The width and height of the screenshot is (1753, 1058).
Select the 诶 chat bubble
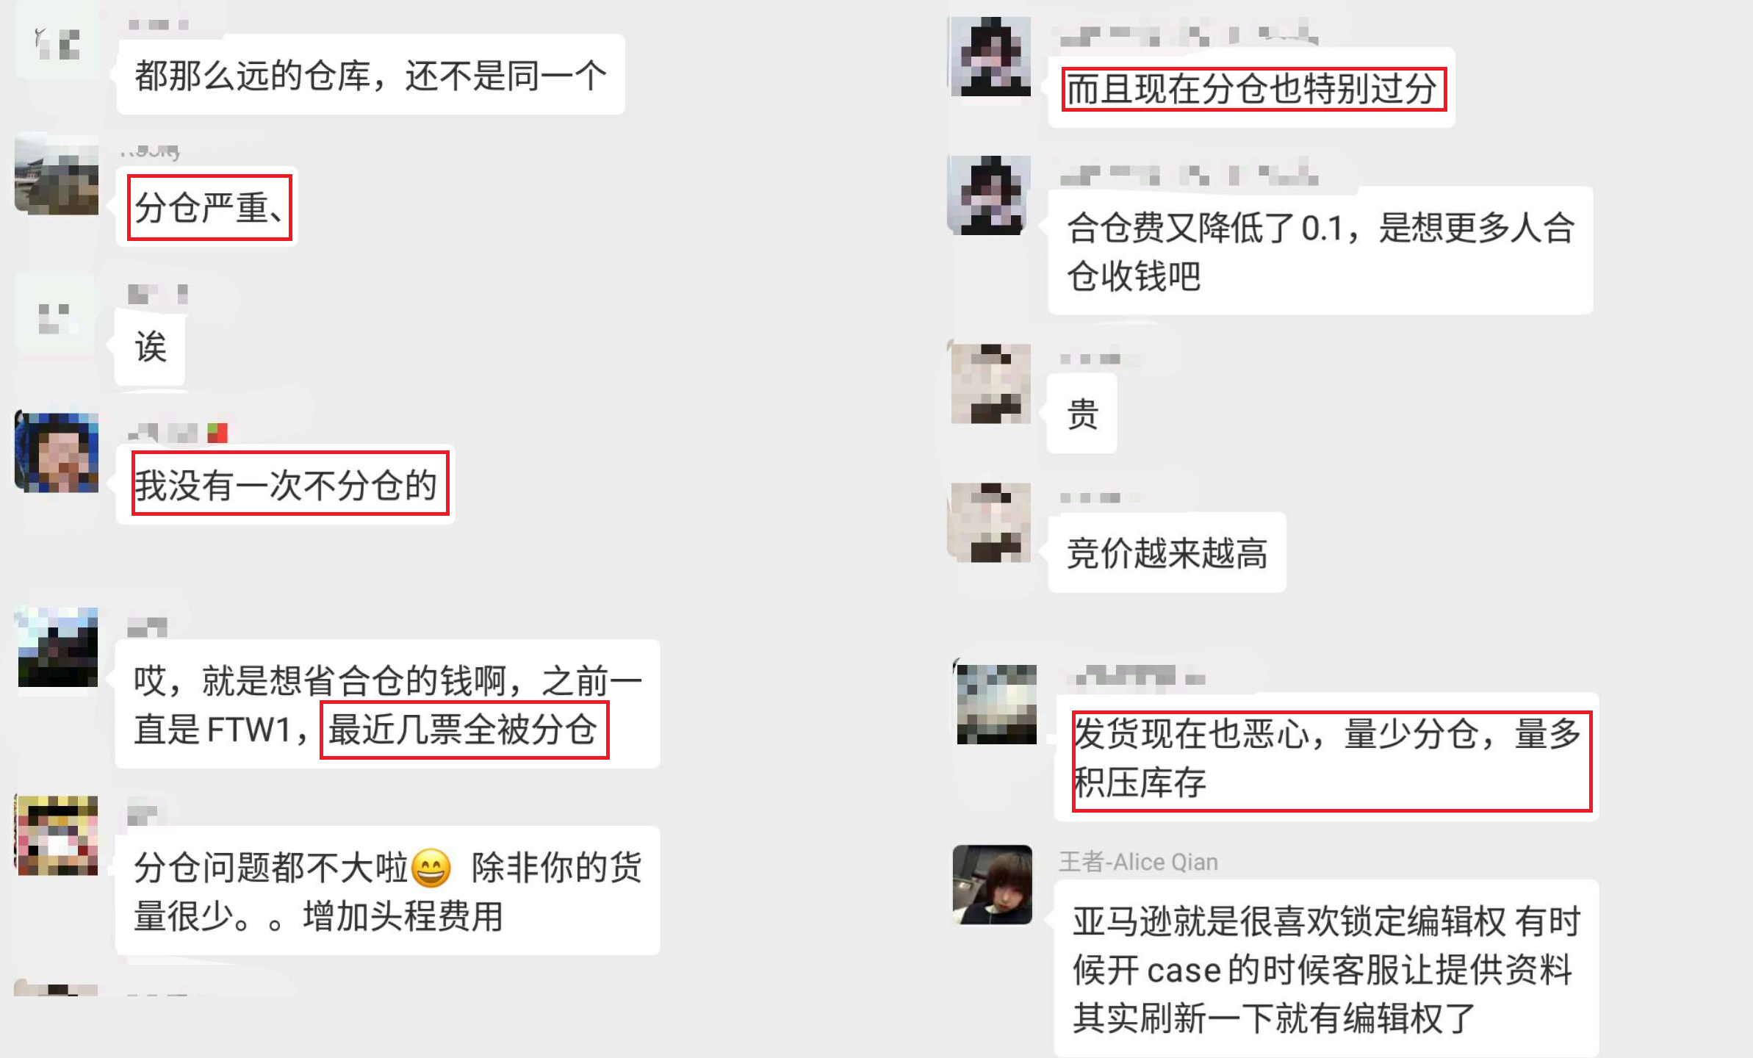coord(150,347)
